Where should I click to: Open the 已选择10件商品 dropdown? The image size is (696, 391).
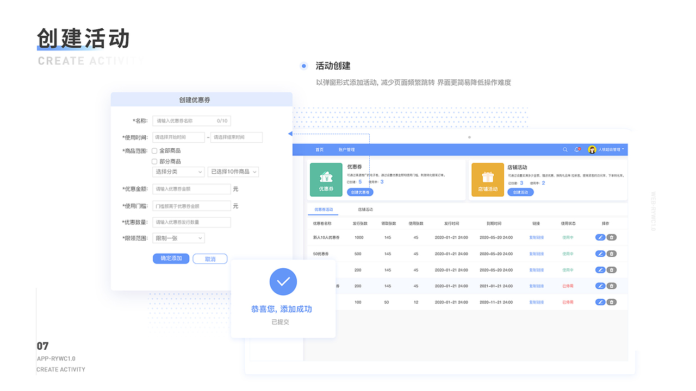pyautogui.click(x=233, y=172)
